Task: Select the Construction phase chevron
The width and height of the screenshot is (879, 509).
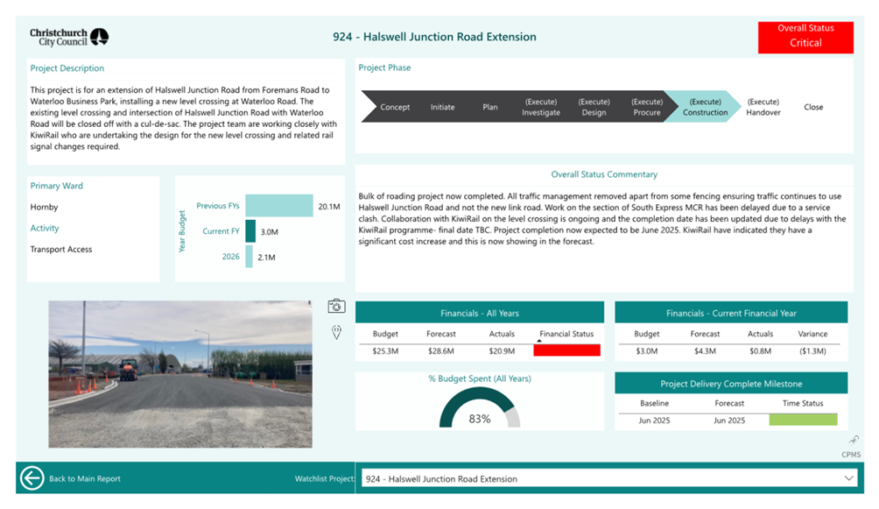Action: coord(705,107)
